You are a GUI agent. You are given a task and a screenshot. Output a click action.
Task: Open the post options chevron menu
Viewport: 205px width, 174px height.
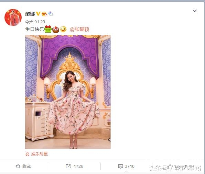click(x=195, y=11)
